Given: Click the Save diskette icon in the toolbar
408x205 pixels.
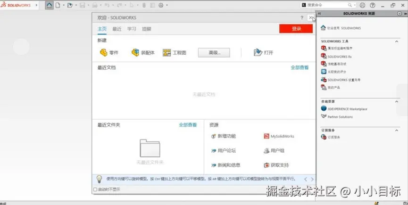Looking at the screenshot, I should (x=82, y=5).
